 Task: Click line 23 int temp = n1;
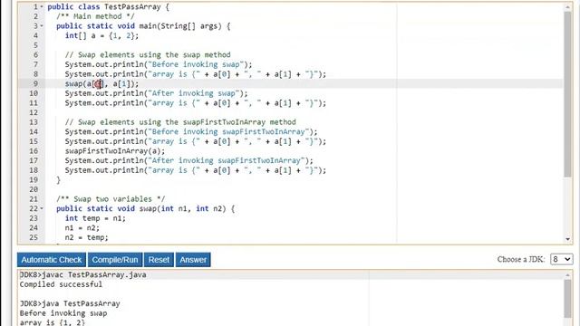[95, 218]
